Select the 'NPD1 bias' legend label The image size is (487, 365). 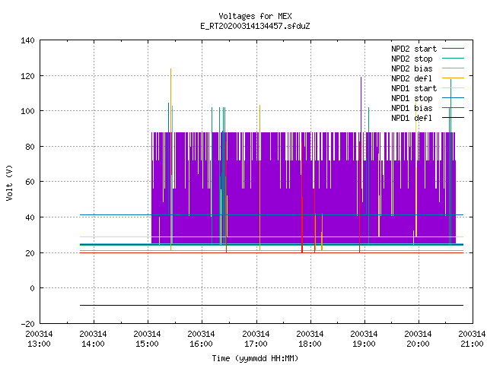[412, 108]
